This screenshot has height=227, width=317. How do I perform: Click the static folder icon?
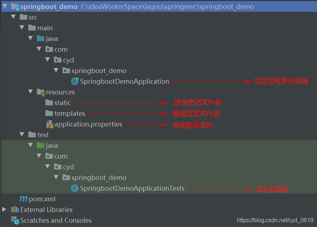[x=49, y=103]
